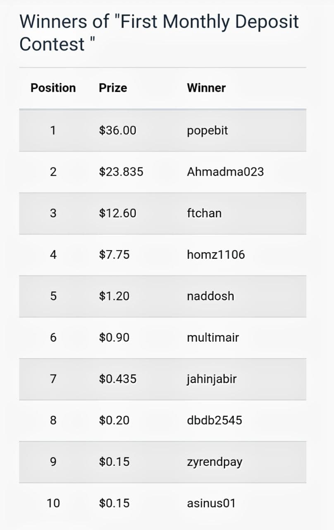334x530 pixels.
Task: Click the $36.00 first prize amount
Action: pos(117,130)
